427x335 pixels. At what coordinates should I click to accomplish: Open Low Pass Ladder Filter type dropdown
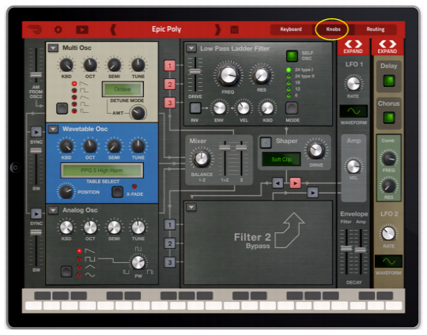pyautogui.click(x=191, y=48)
